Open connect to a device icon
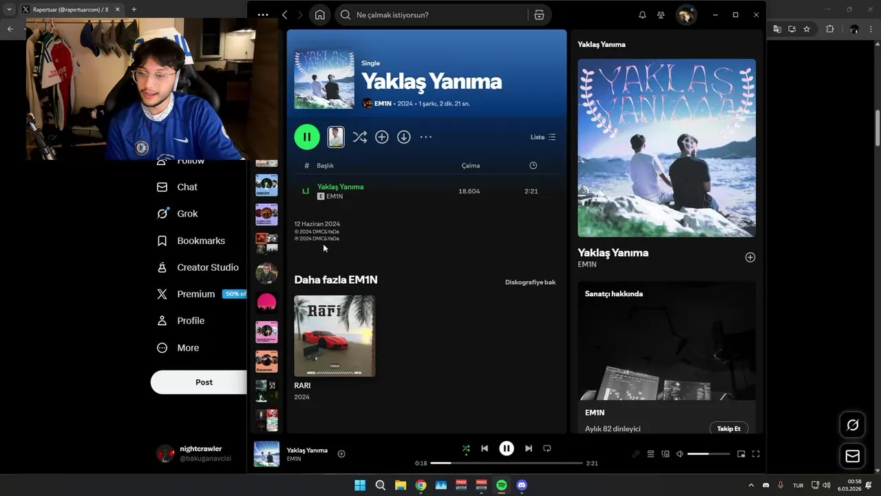 click(666, 454)
